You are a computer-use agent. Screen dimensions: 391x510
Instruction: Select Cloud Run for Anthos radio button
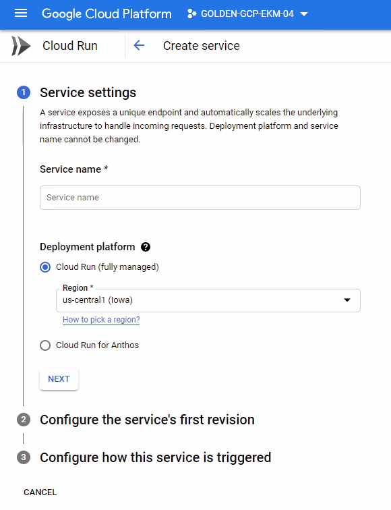point(45,345)
